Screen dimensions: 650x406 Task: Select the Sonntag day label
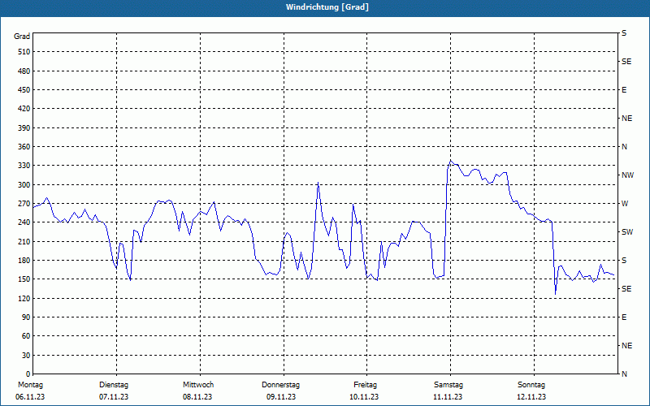[x=531, y=385]
